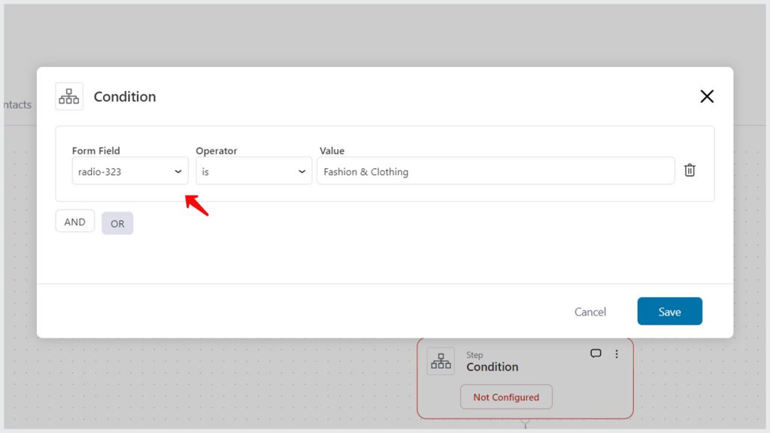Delete the condition row with trash icon

coord(690,171)
